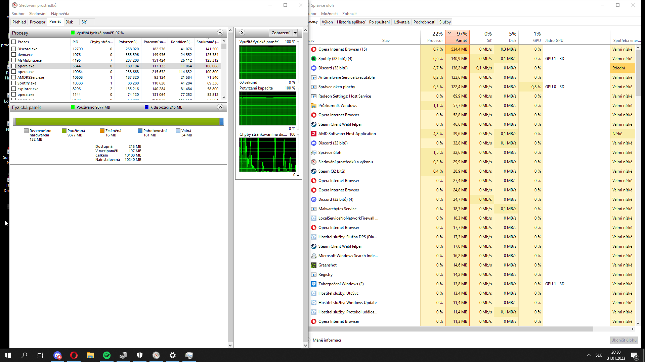Viewport: 645px width, 362px height.
Task: Open Spotify from the Windows taskbar
Action: (107, 355)
